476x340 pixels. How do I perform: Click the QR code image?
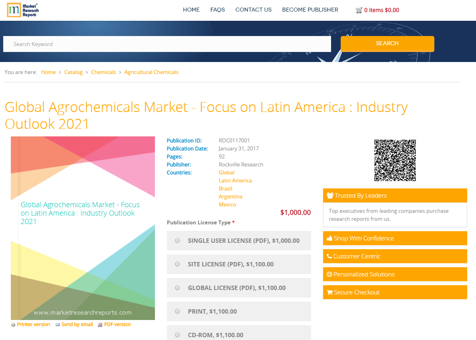[x=395, y=160]
